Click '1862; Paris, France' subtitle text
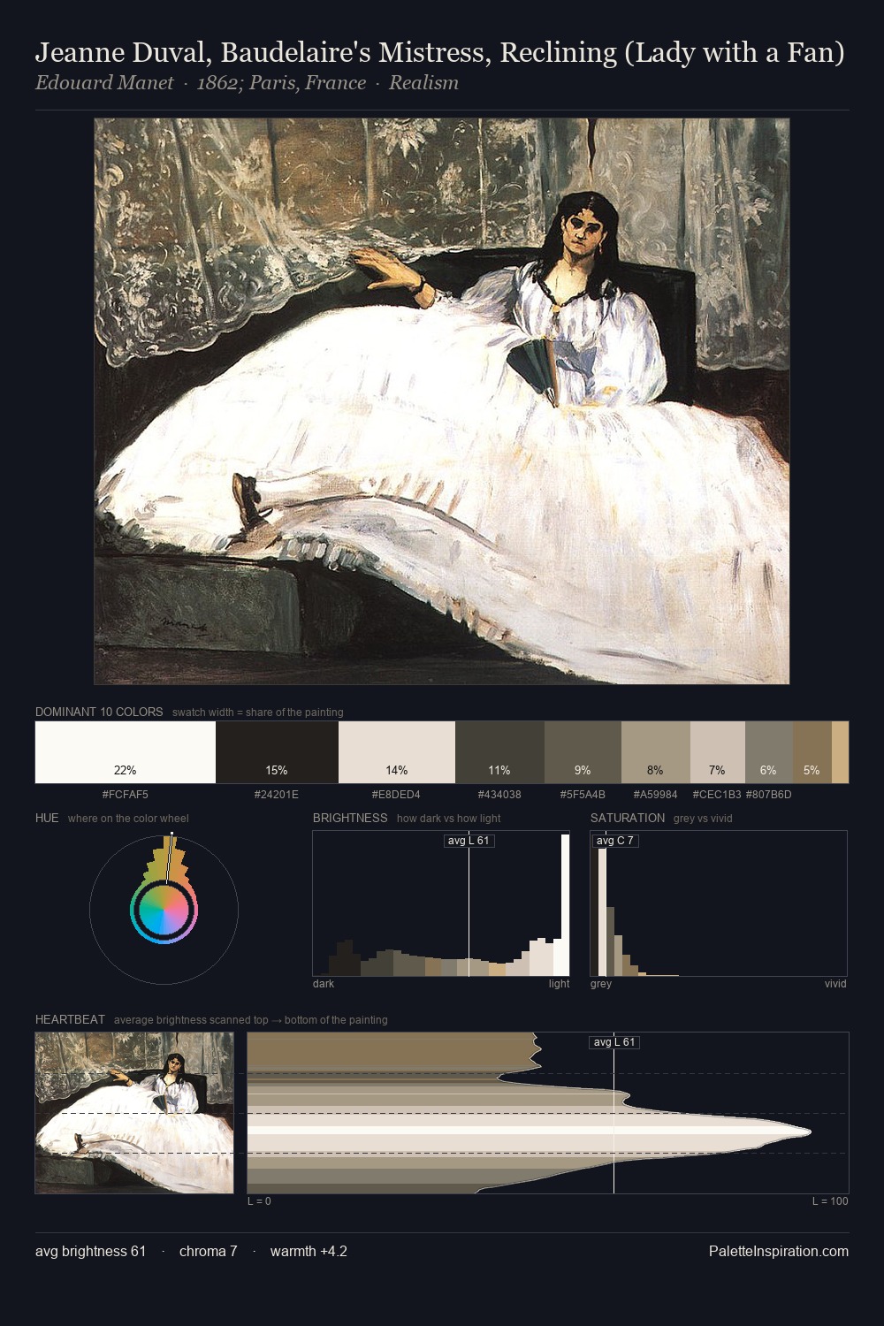Viewport: 884px width, 1326px height. 281,83
